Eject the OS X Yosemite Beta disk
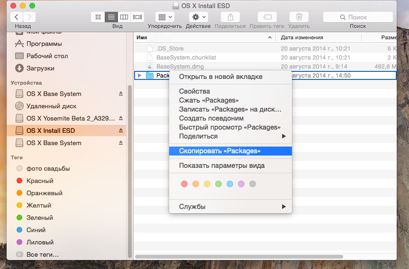409x269 pixels. tap(120, 118)
